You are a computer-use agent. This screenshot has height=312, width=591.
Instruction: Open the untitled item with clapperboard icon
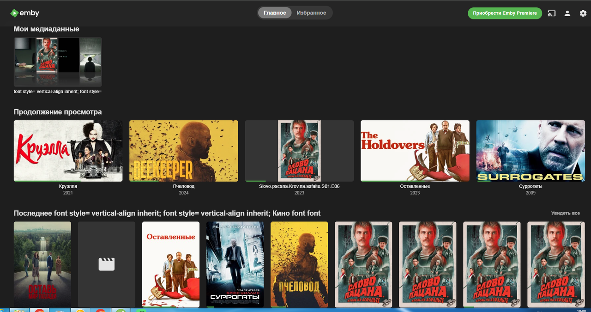pos(107,264)
